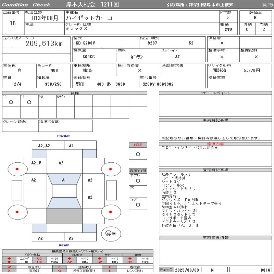
Task: Click the red W symbol beside 板金あり
Action: click(9, 267)
